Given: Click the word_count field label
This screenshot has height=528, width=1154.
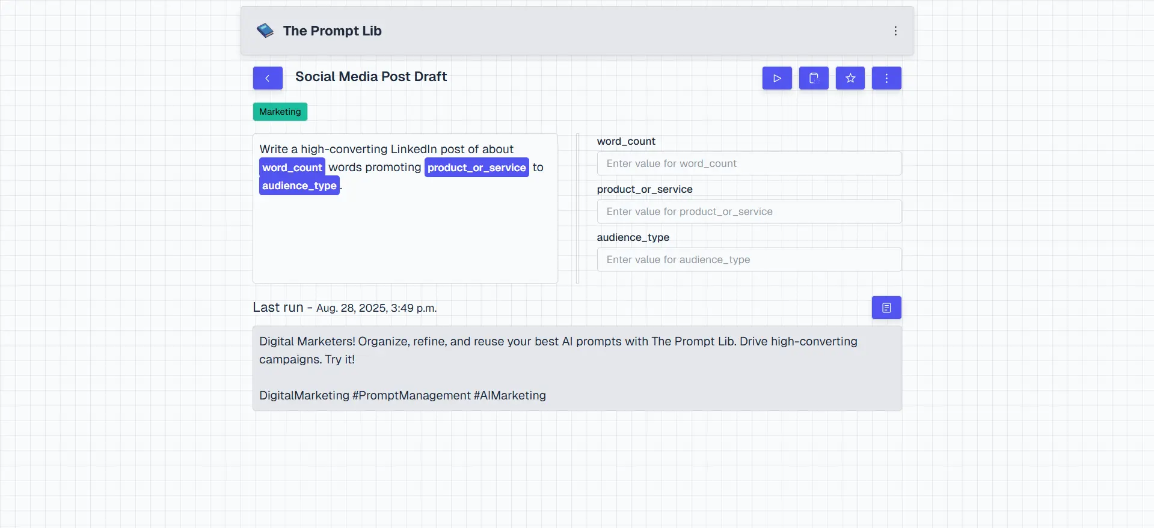Looking at the screenshot, I should pyautogui.click(x=626, y=141).
